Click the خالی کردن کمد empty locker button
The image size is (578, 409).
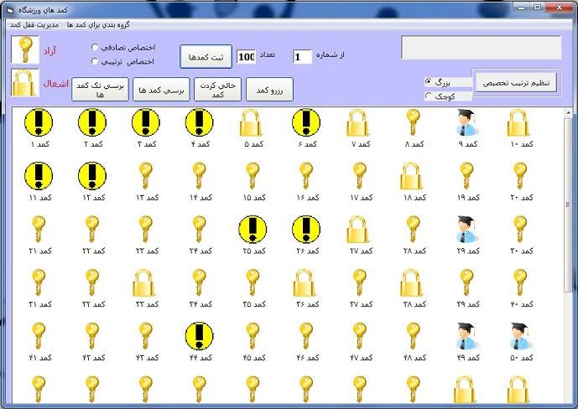click(x=217, y=89)
